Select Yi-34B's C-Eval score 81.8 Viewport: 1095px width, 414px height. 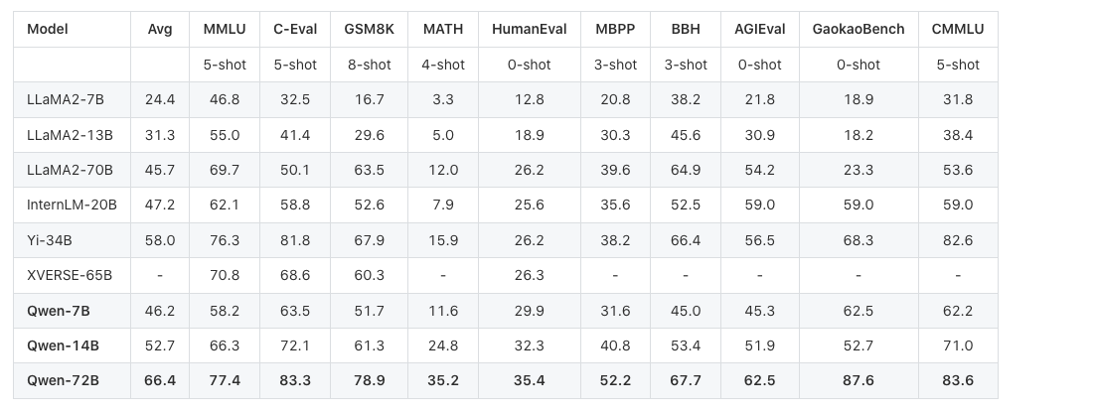pos(295,240)
